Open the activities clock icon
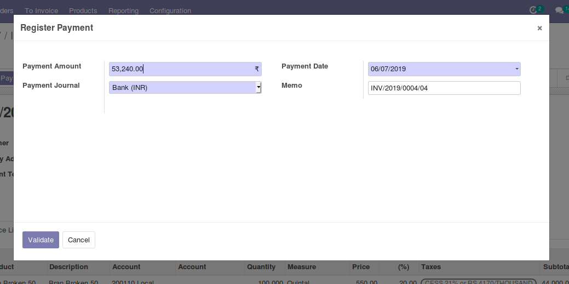This screenshot has height=284, width=569. pyautogui.click(x=533, y=10)
